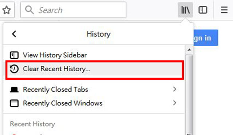Open the Library toolbar button
The height and width of the screenshot is (135, 233).
pos(185,10)
